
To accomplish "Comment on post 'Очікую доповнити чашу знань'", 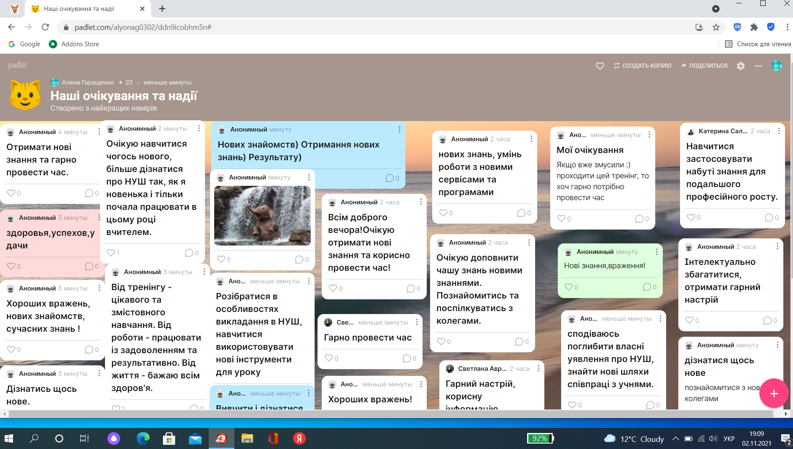I will (x=519, y=341).
